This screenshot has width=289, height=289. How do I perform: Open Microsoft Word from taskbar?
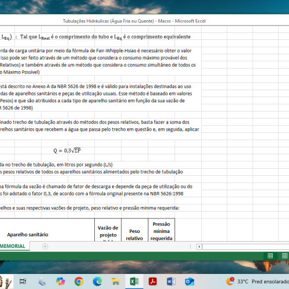pyautogui.click(x=171, y=281)
